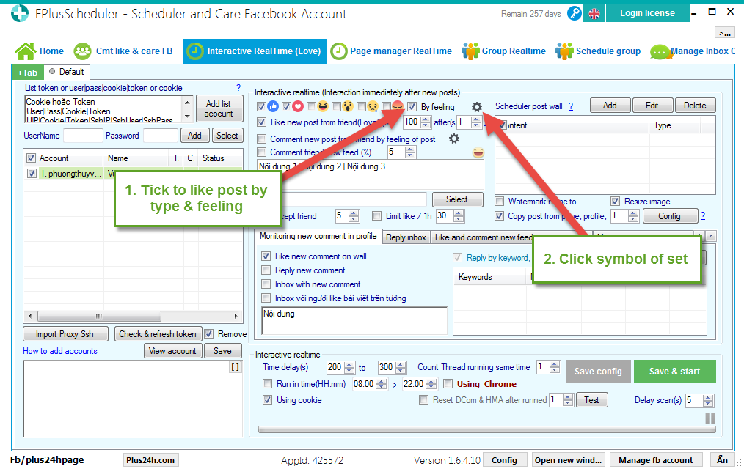The image size is (744, 469).
Task: Click the FPlusScheduler logo icon
Action: click(20, 13)
